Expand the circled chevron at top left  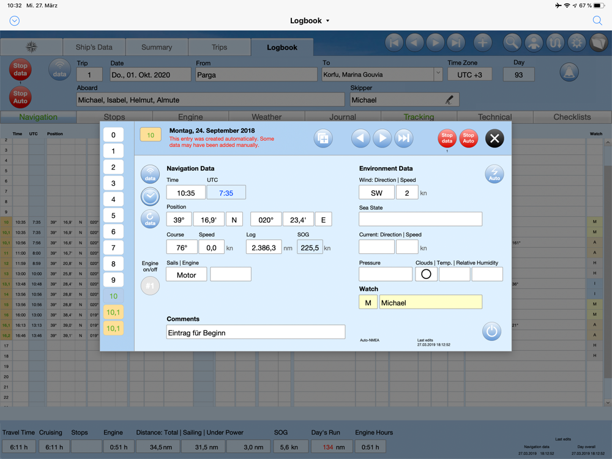15,21
